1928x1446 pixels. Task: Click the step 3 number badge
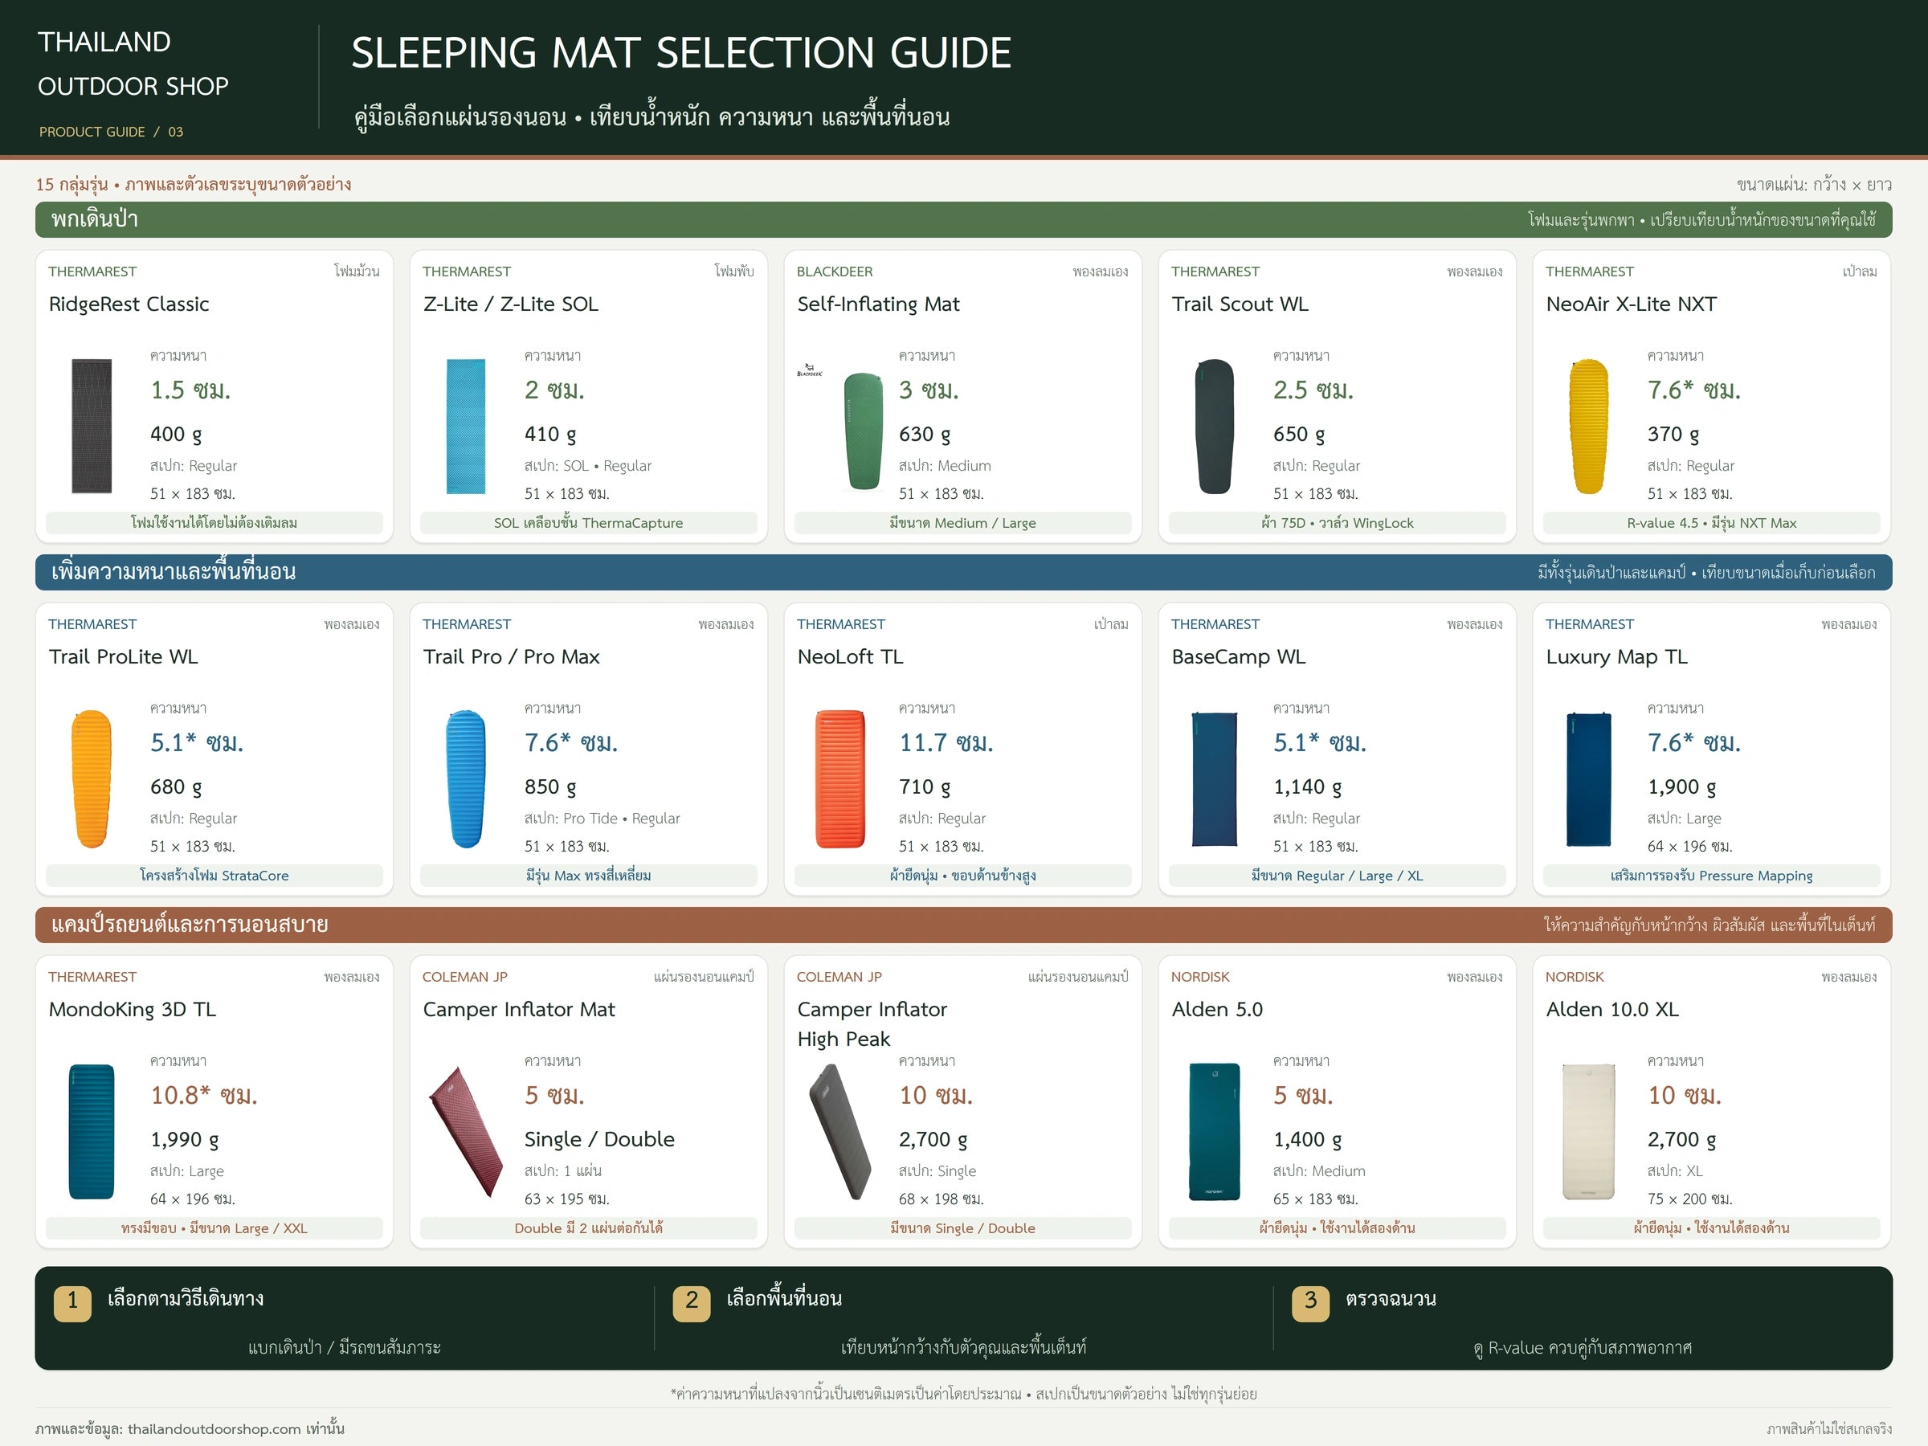tap(1310, 1303)
